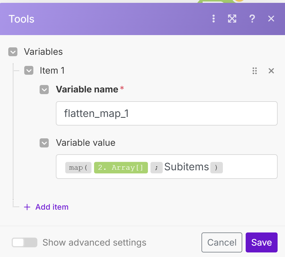This screenshot has width=285, height=257.
Task: Click the plus icon beside Add item
Action: pos(27,207)
